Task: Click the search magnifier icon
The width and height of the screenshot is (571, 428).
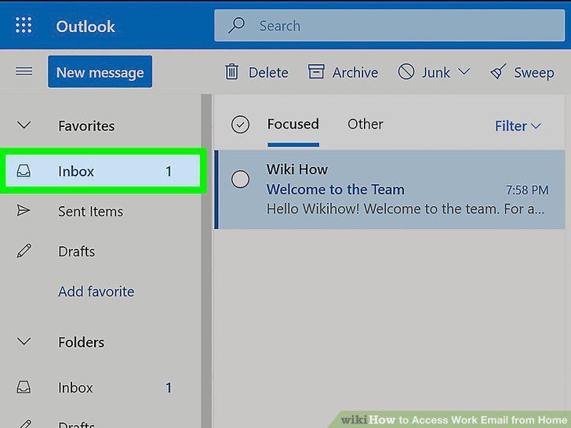Action: (x=236, y=25)
